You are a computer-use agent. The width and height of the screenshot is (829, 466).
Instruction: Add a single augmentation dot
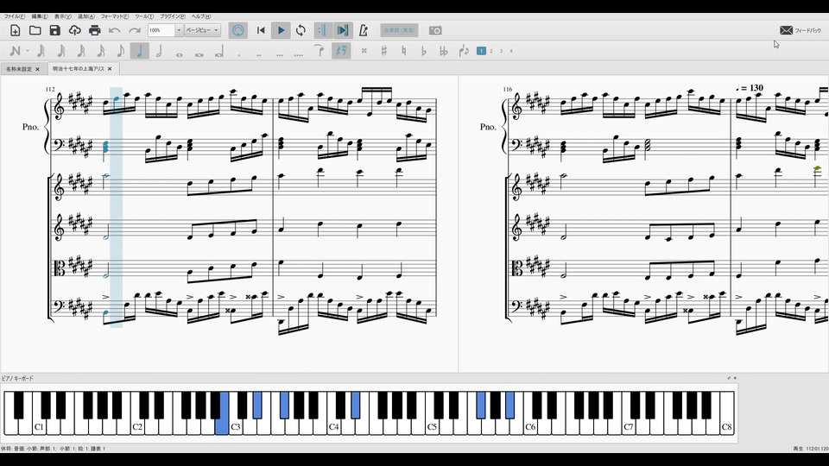[239, 54]
